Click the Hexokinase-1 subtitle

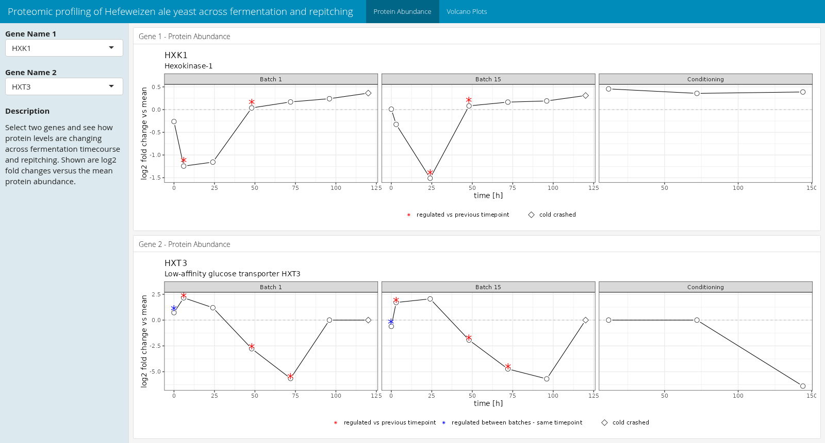click(188, 66)
